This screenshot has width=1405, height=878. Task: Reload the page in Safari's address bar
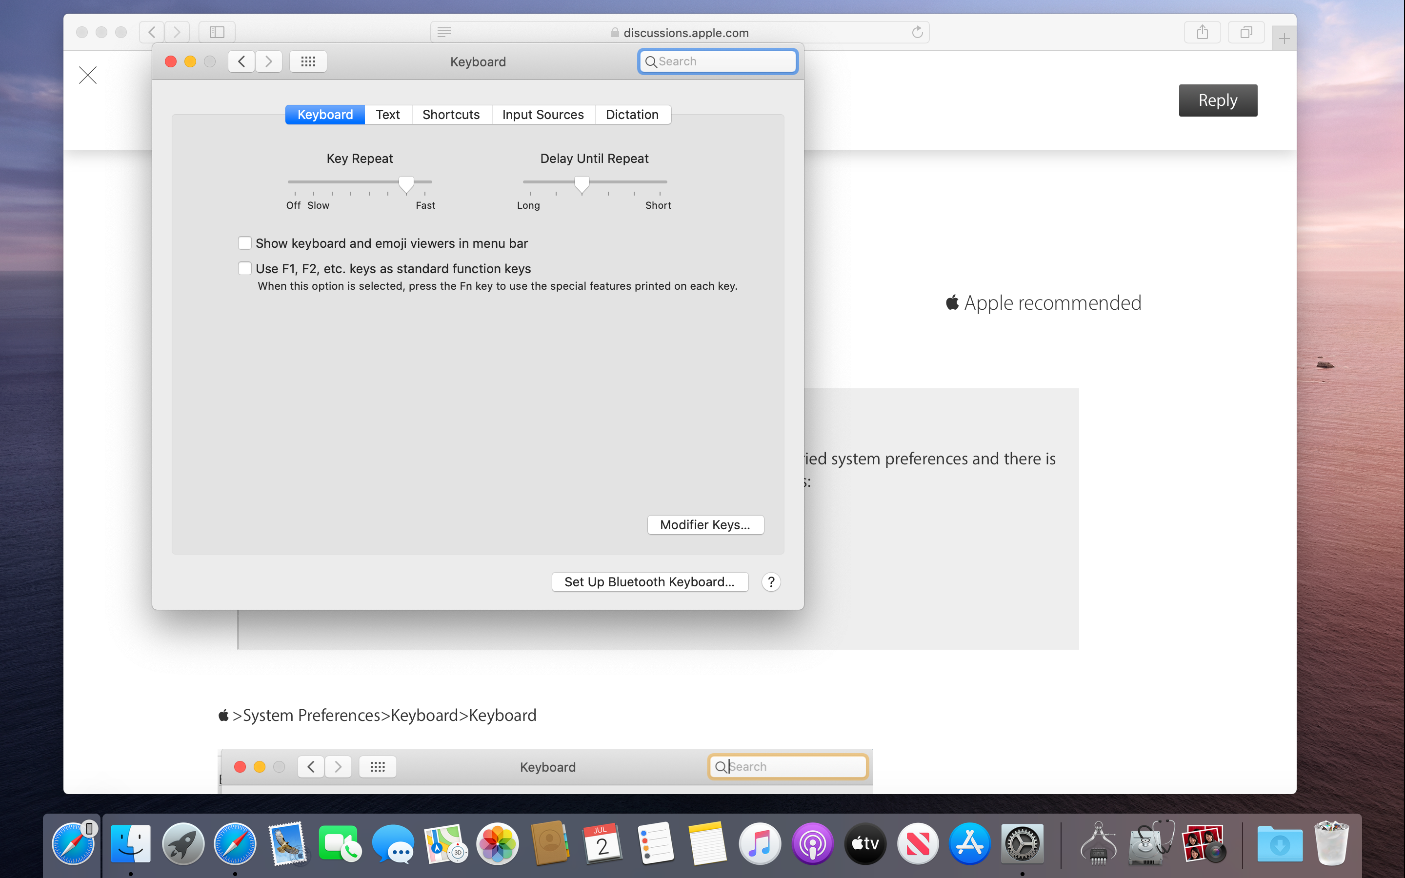pyautogui.click(x=917, y=32)
